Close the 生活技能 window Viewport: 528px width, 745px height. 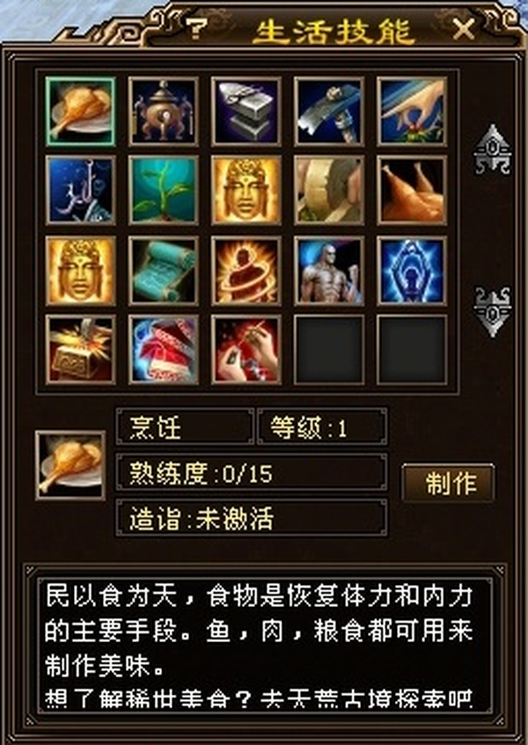coord(464,29)
